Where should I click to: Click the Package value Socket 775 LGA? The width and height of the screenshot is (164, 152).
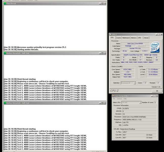tap(135, 48)
